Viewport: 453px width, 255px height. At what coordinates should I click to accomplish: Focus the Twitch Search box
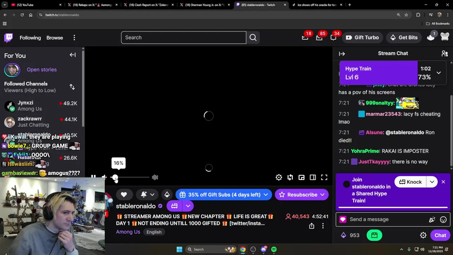pyautogui.click(x=183, y=38)
